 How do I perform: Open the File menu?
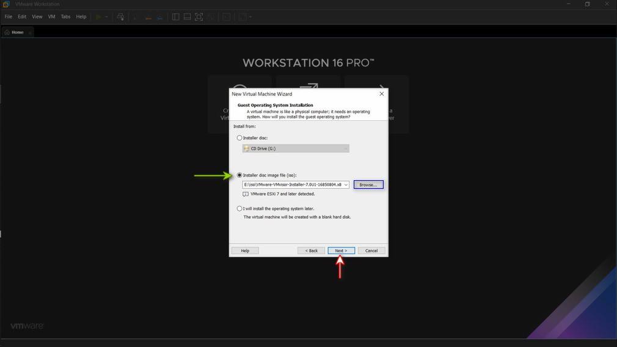9,16
